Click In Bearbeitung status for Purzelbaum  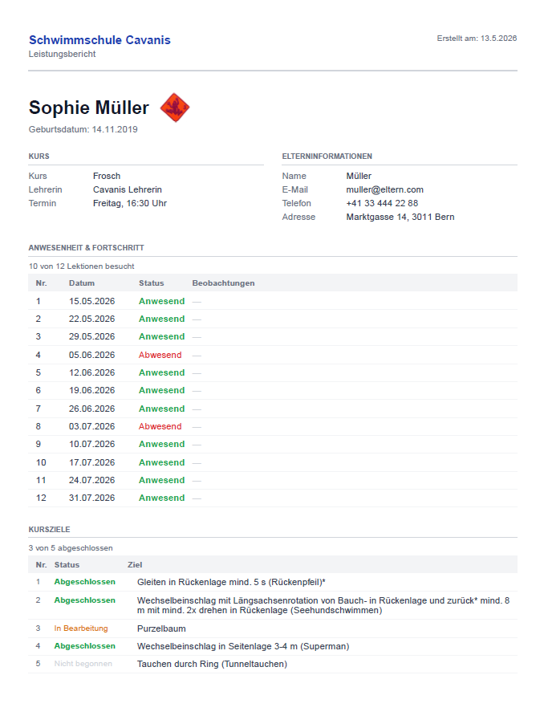coord(81,628)
